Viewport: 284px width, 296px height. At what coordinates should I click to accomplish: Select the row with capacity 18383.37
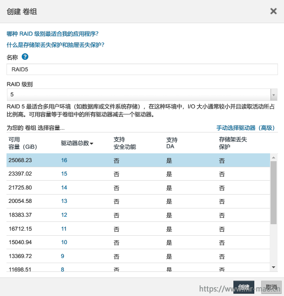click(x=138, y=215)
